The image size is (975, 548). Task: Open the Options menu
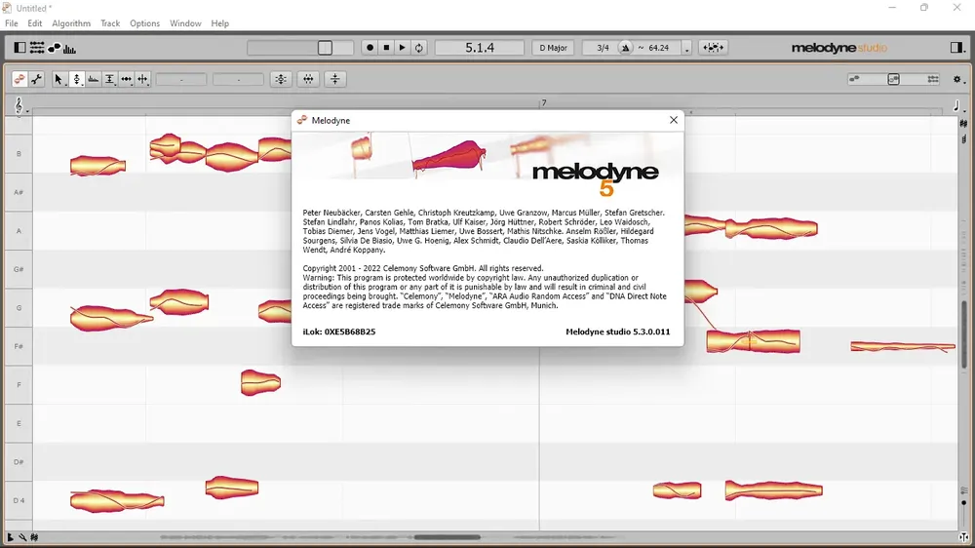[145, 23]
